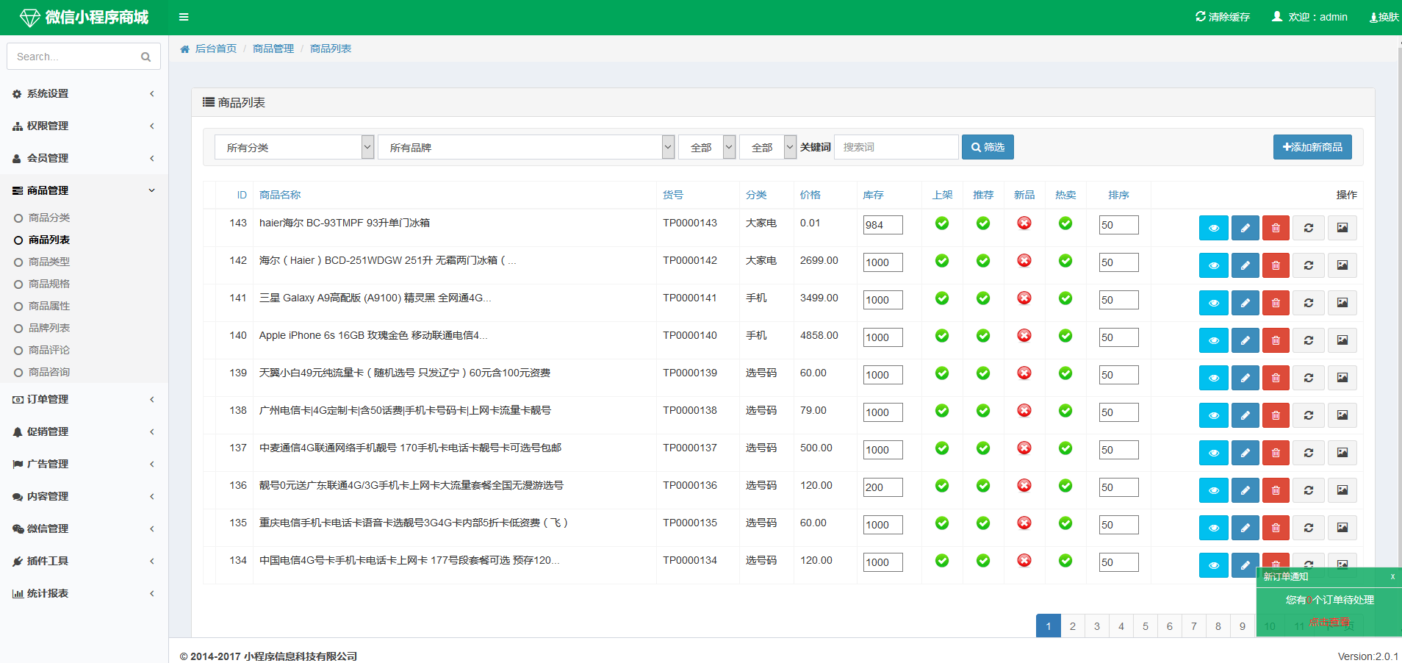This screenshot has width=1402, height=663.
Task: View product 139 using eye icon
Action: point(1213,378)
